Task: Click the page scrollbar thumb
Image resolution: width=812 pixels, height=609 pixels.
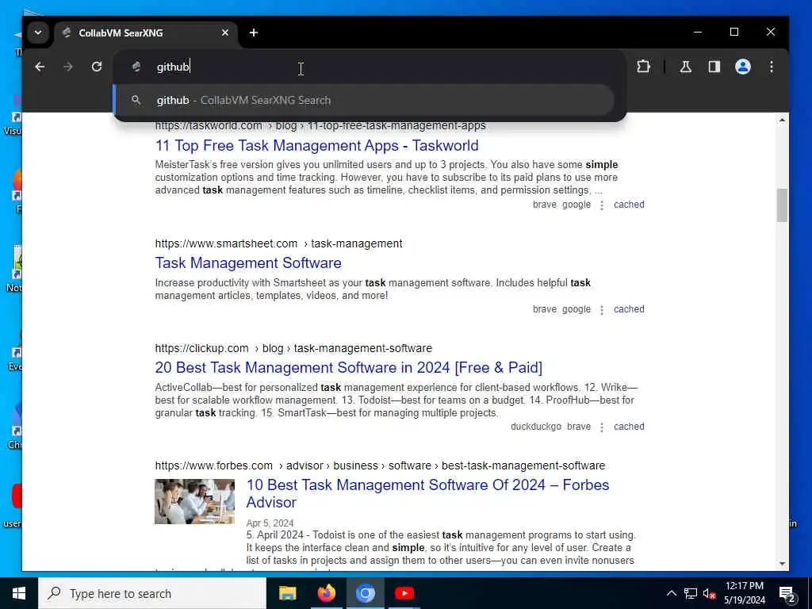Action: pyautogui.click(x=782, y=205)
